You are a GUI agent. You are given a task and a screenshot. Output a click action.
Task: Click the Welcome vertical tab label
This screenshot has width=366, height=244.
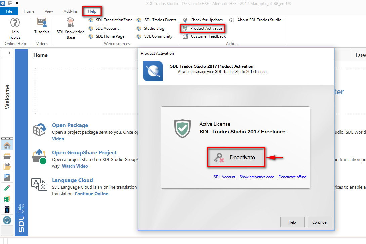point(7,97)
